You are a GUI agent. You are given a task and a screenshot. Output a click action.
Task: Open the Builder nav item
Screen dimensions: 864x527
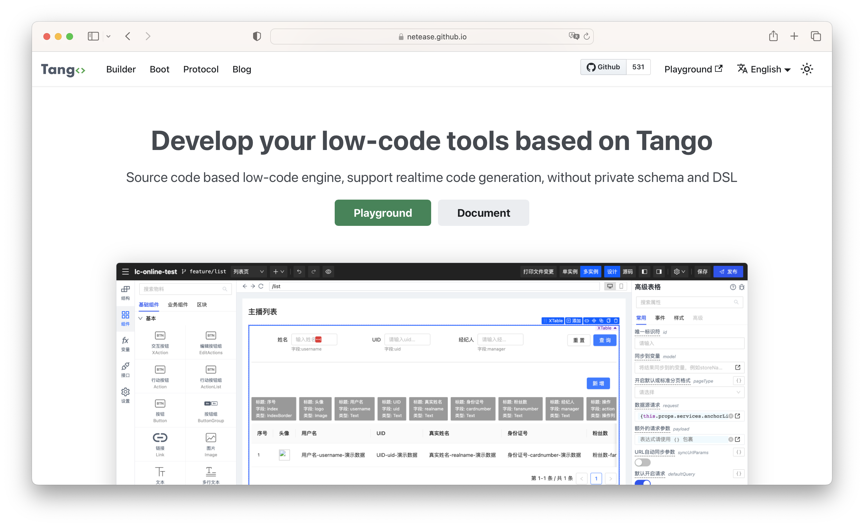pos(121,69)
